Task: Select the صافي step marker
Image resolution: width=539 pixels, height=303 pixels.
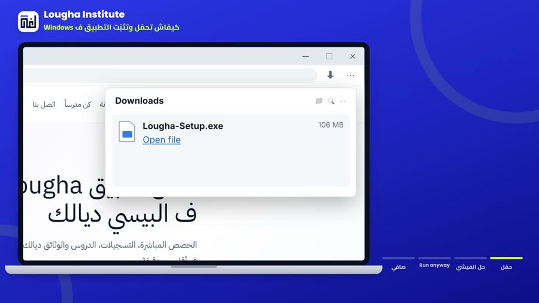Action: 398,263
